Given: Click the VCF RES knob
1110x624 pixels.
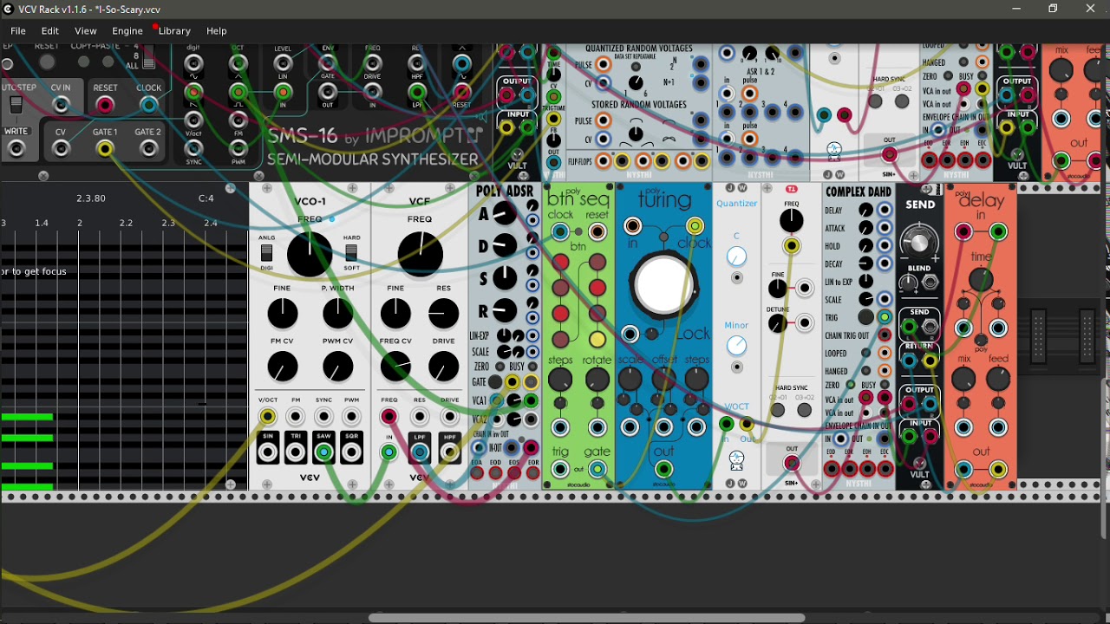Looking at the screenshot, I should click(443, 314).
